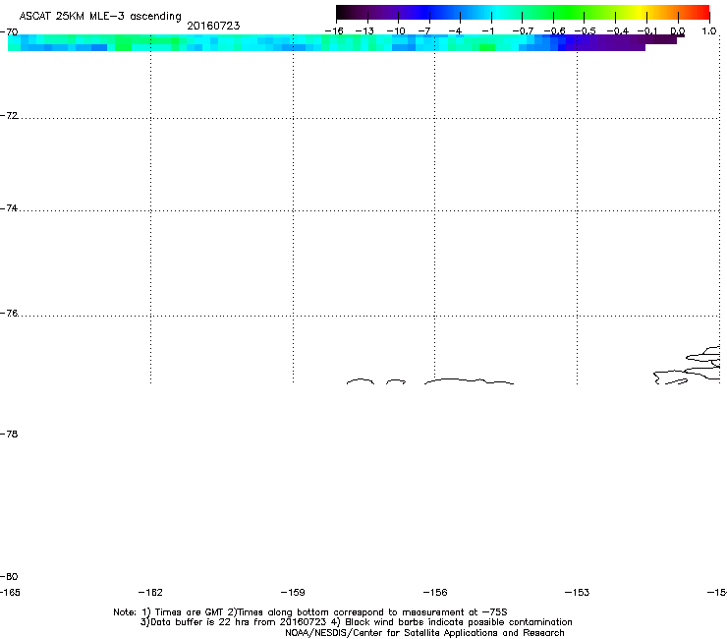Click the -13 colorbar label
The image size is (727, 639).
pyautogui.click(x=364, y=31)
